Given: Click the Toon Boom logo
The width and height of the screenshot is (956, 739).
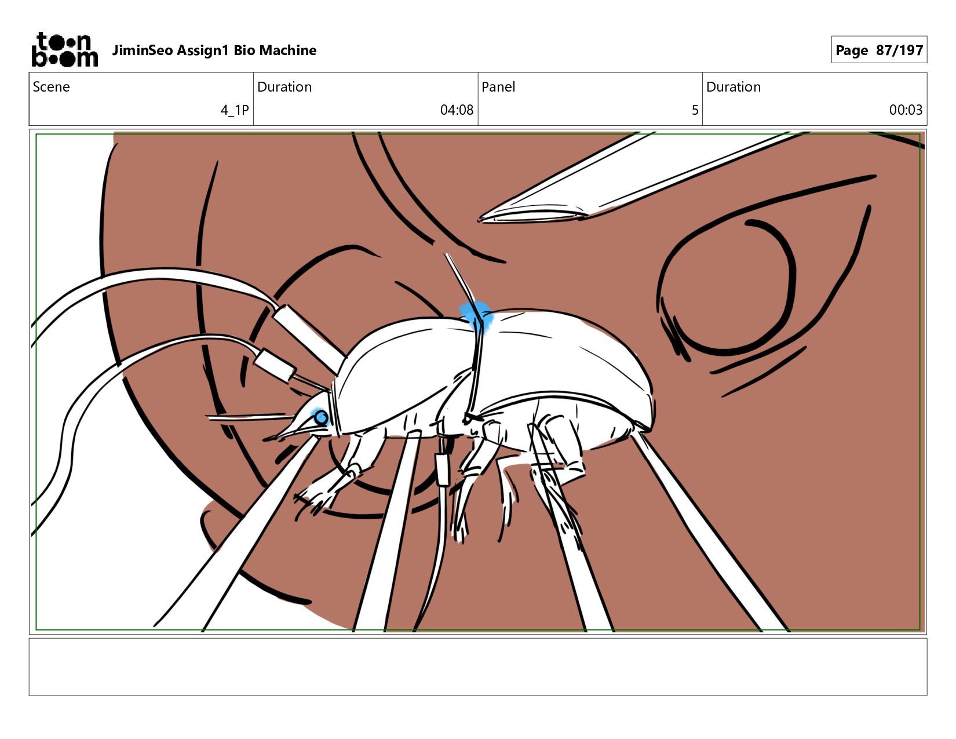Looking at the screenshot, I should [x=64, y=50].
